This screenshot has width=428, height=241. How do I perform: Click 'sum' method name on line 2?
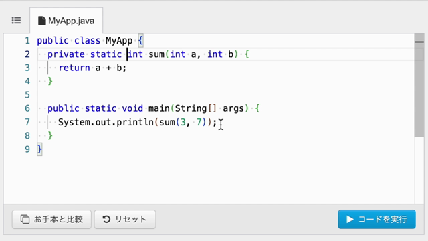tap(156, 54)
